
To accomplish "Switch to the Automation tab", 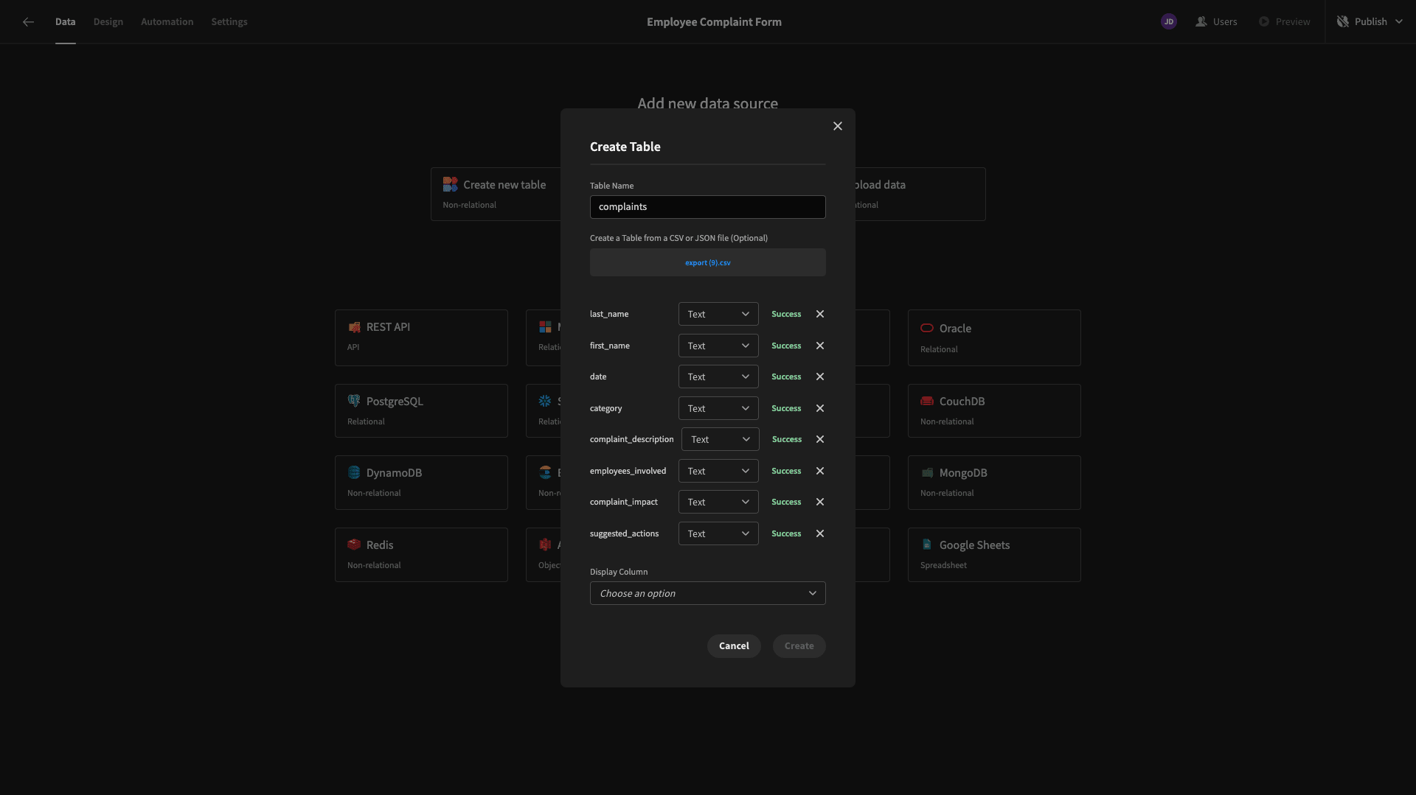I will [x=167, y=22].
